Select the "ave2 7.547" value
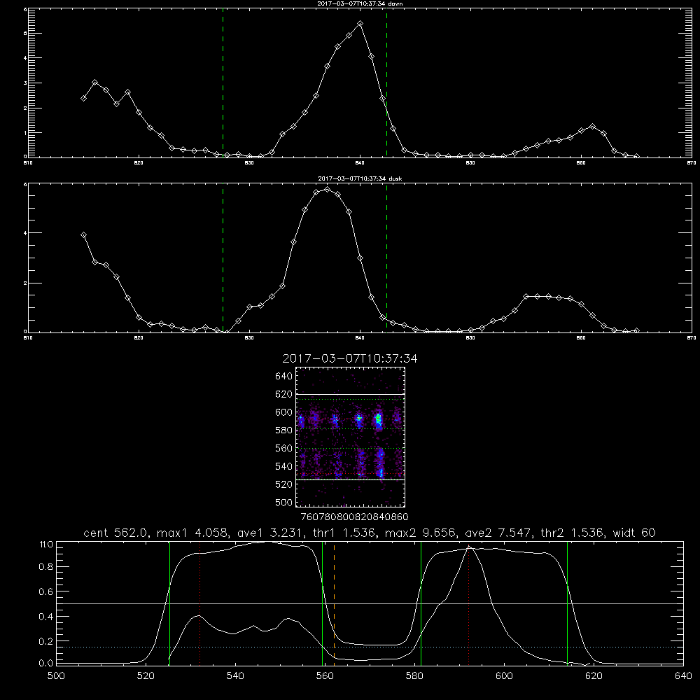The image size is (700, 700). point(498,533)
